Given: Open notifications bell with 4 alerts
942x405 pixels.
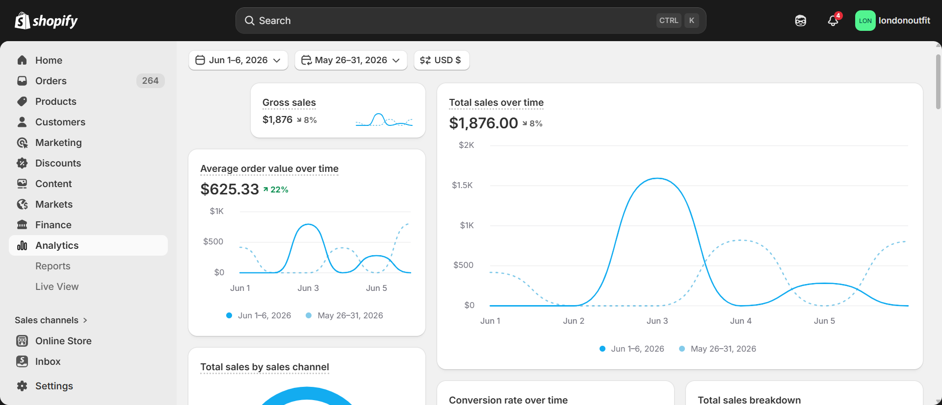Looking at the screenshot, I should click(834, 20).
